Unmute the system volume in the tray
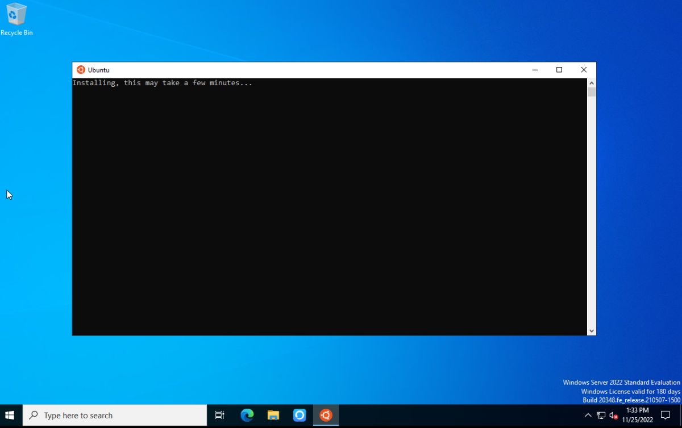682x428 pixels. click(x=613, y=415)
